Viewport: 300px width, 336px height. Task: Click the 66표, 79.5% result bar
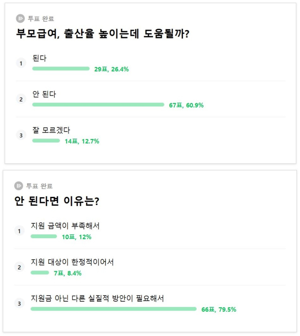(x=113, y=309)
